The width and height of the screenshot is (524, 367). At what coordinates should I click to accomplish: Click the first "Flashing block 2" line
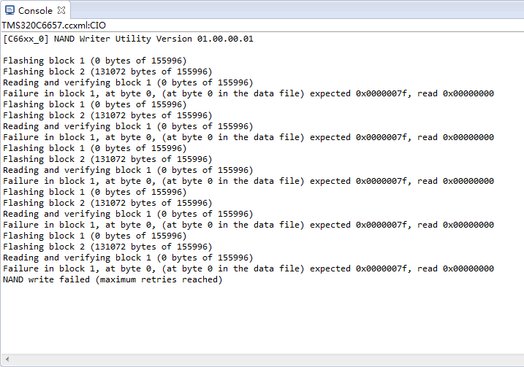pyautogui.click(x=107, y=72)
